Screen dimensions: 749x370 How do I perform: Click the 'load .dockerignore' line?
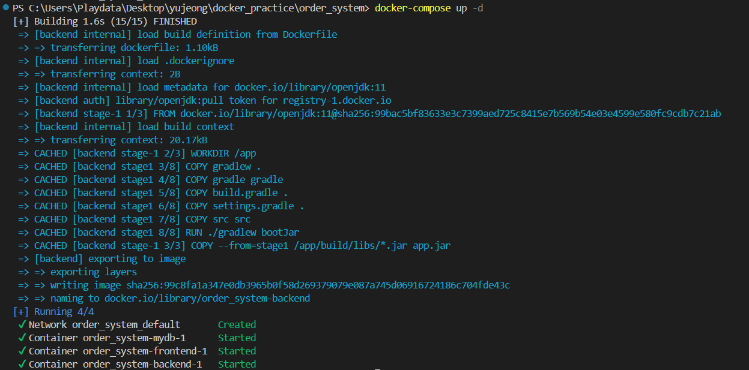click(x=126, y=61)
